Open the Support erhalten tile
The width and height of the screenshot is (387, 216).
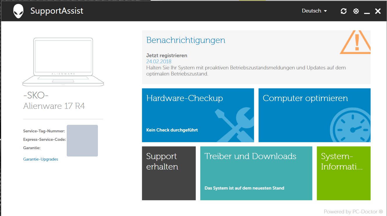[169, 173]
